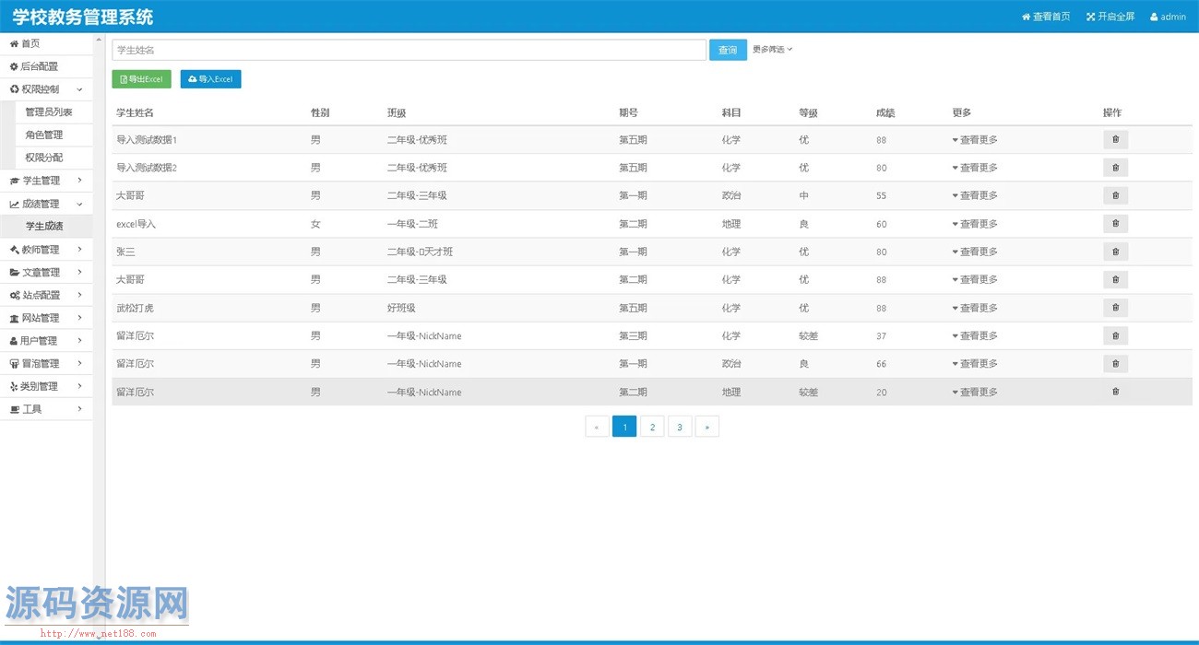
Task: Open 后台配置 in the sidebar
Action: [46, 66]
